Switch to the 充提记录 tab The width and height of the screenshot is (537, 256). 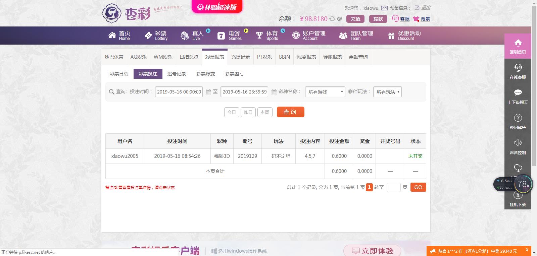(240, 57)
